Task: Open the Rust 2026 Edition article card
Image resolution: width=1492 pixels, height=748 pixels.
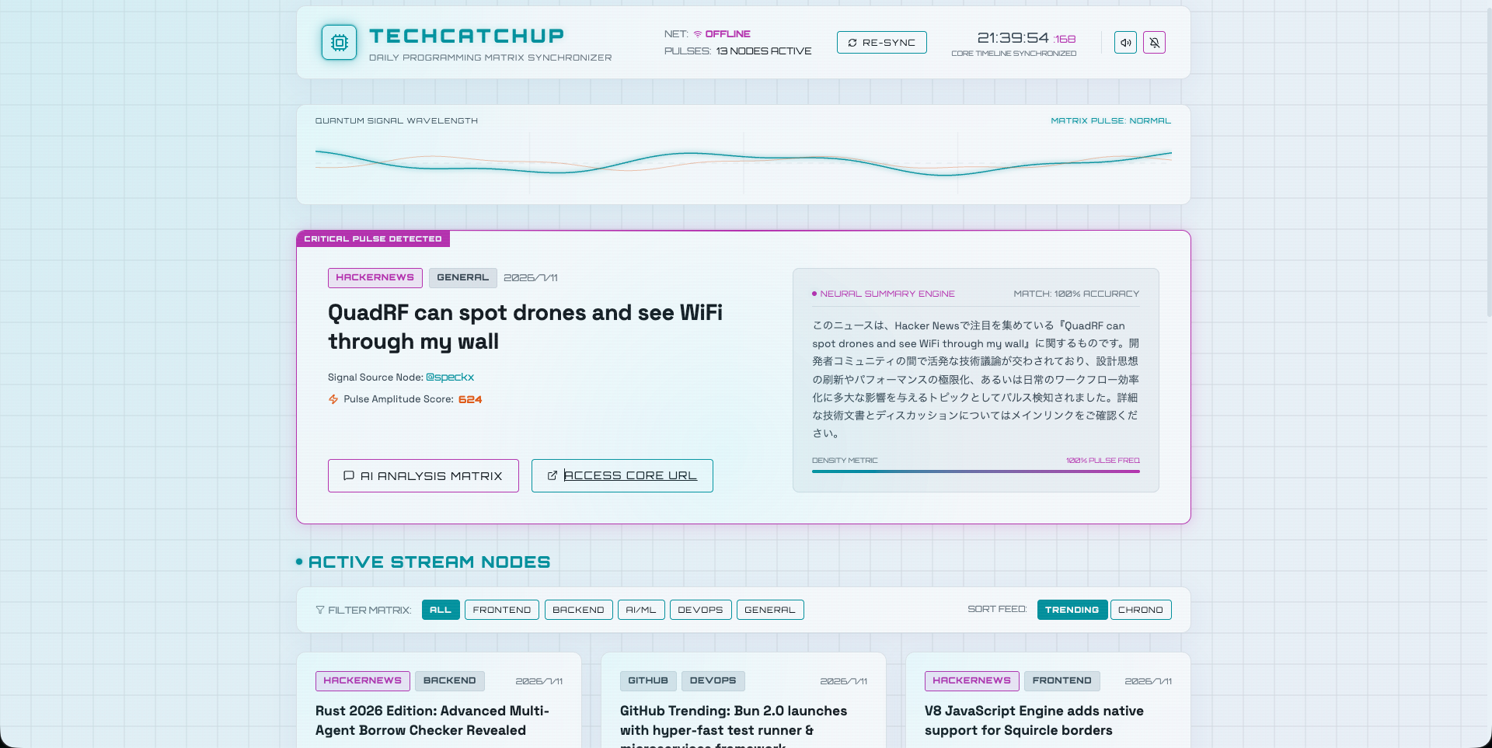Action: (439, 701)
